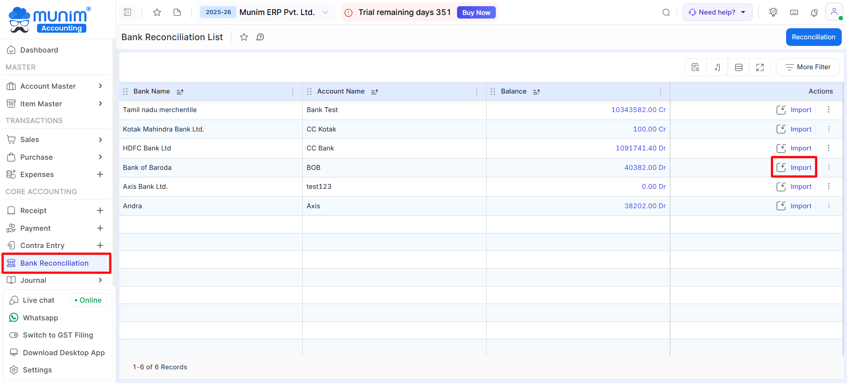Open more actions for Kotak Mahindra row

pos(829,129)
